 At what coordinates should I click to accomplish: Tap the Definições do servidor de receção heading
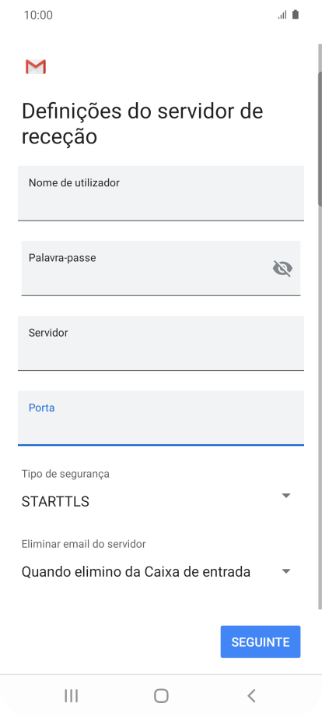(x=142, y=124)
